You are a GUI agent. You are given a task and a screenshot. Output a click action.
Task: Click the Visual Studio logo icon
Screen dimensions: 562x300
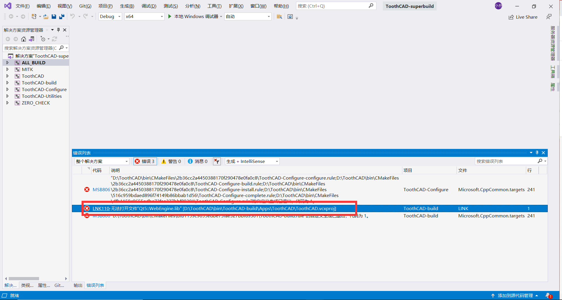[8, 6]
